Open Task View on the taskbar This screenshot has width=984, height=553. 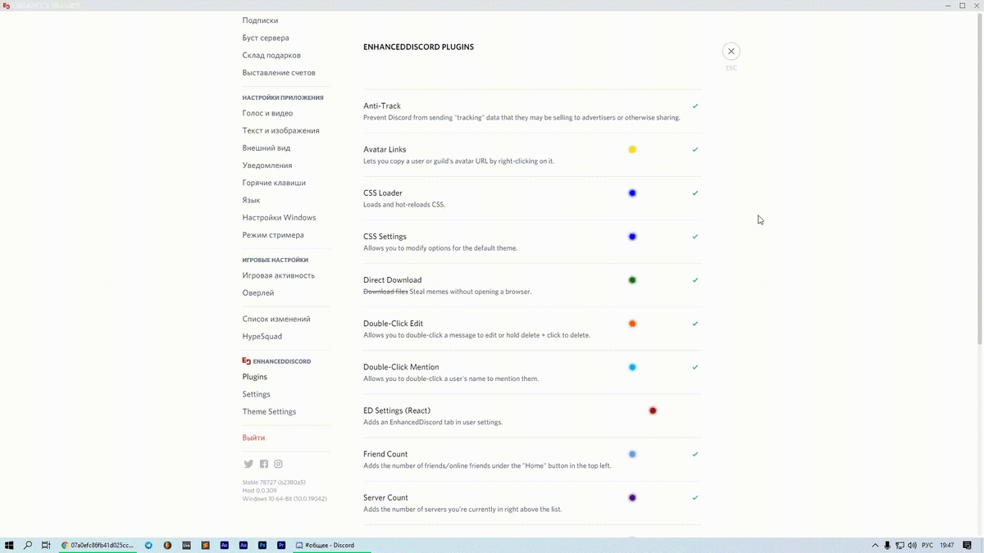click(x=46, y=545)
